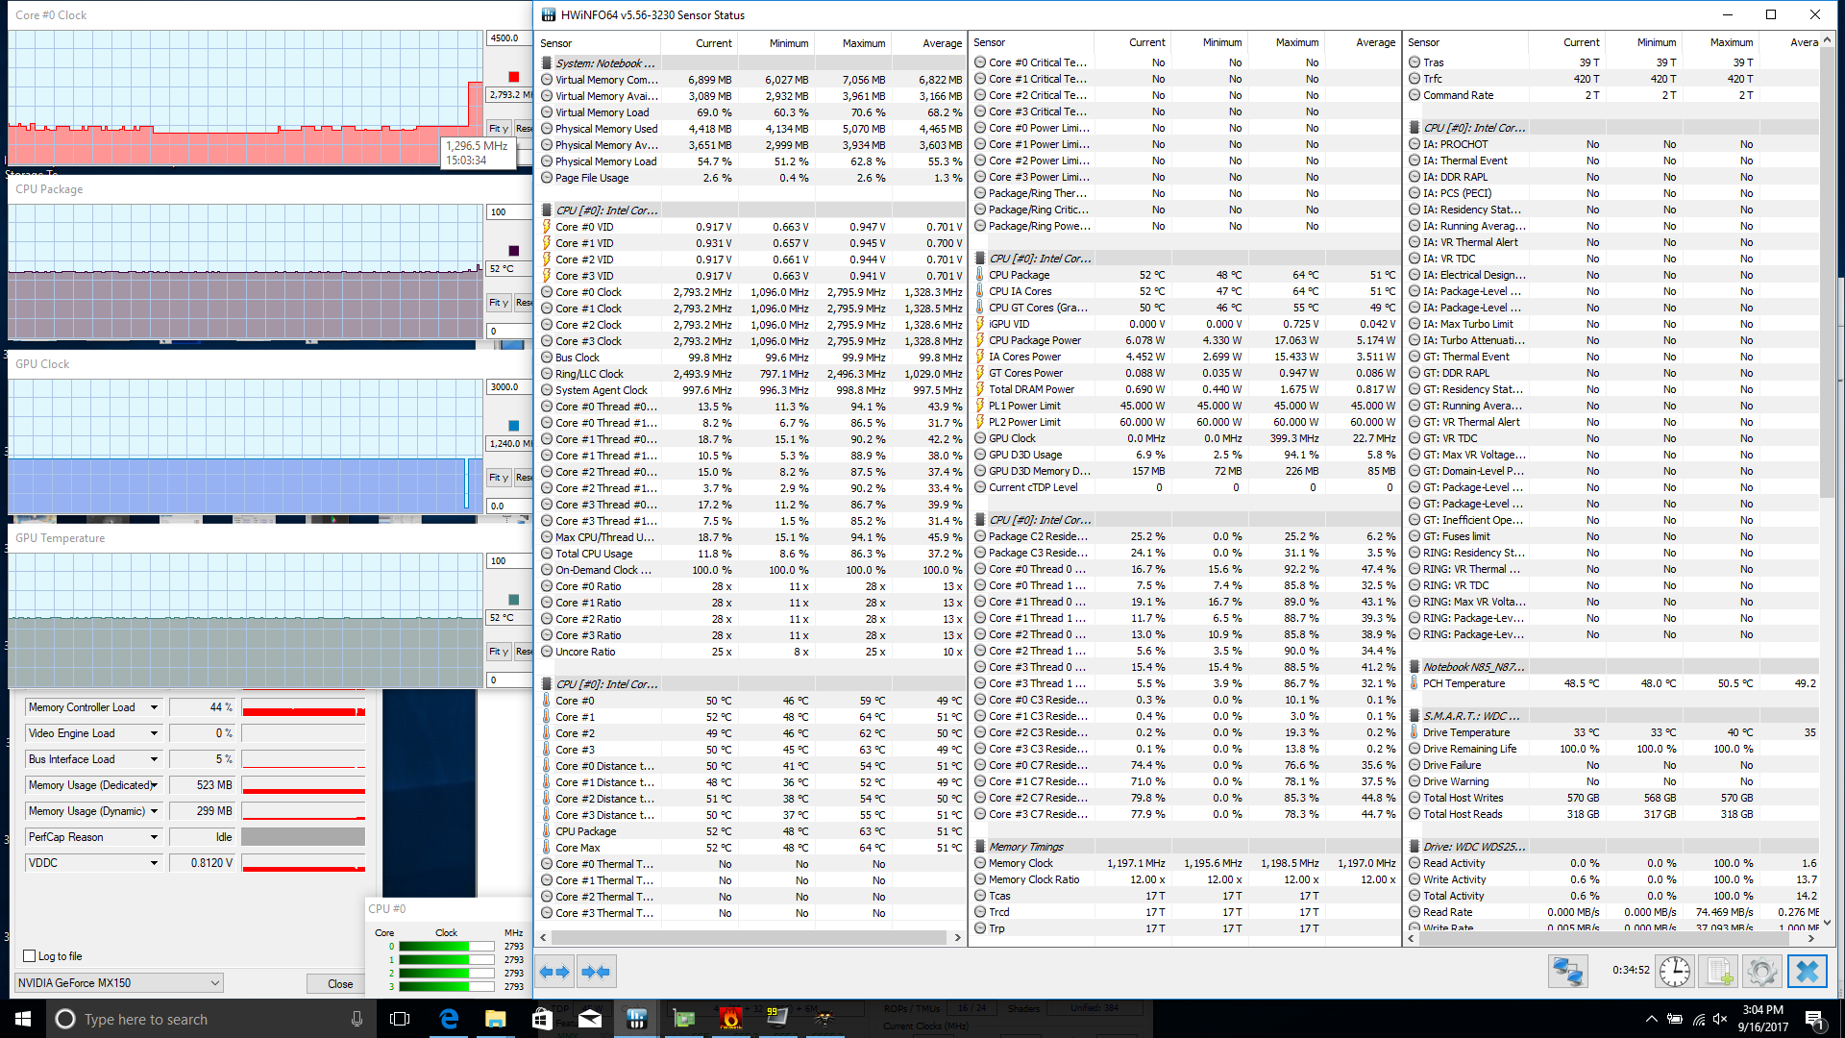
Task: Select the Drive Temperature sensor row
Action: point(1613,732)
